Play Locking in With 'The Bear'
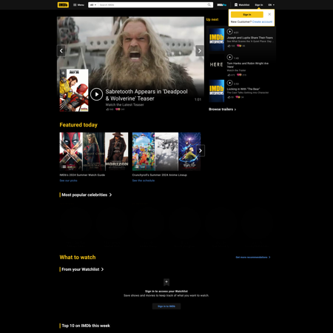333x333 pixels. pyautogui.click(x=229, y=83)
